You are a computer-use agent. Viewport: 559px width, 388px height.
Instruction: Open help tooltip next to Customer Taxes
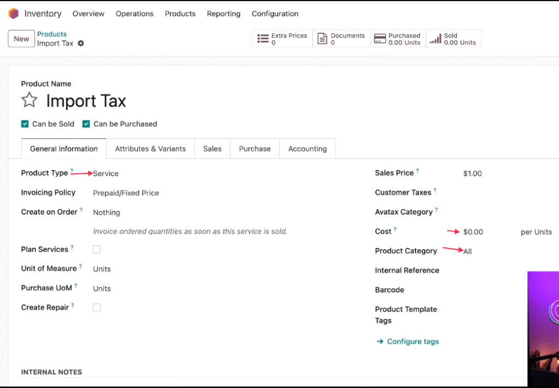(435, 190)
